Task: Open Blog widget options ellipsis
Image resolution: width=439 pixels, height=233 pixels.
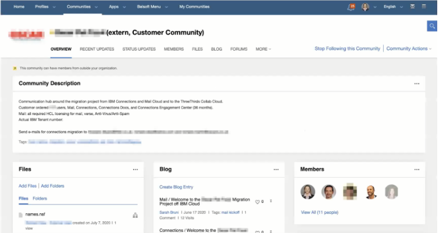Action: [x=276, y=170]
